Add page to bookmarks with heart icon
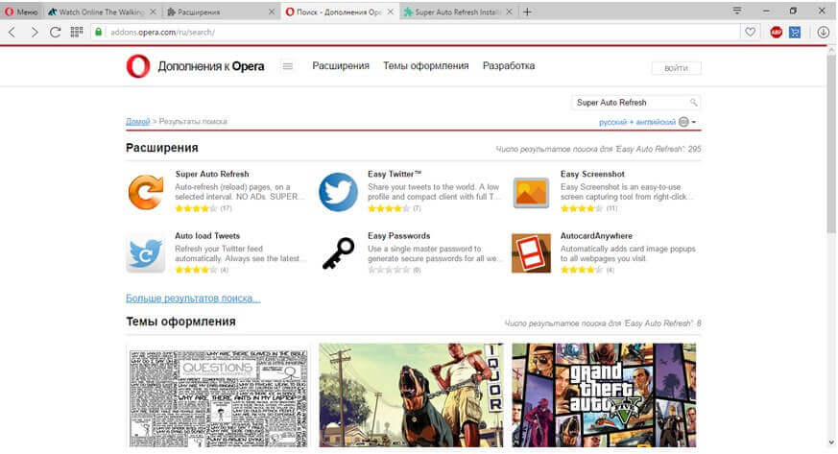 click(x=751, y=32)
